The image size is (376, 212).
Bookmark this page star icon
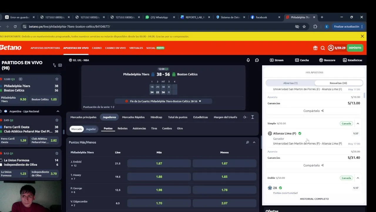[x=304, y=26]
